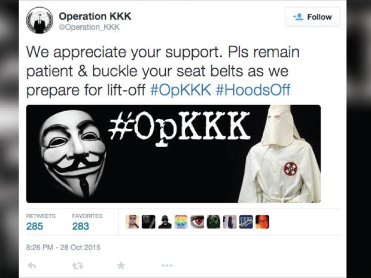This screenshot has width=371, height=278.
Task: Click the reply arrow icon
Action: [32, 265]
